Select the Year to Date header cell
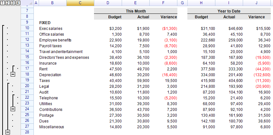Screen dimensions: 273x135 [229, 11]
